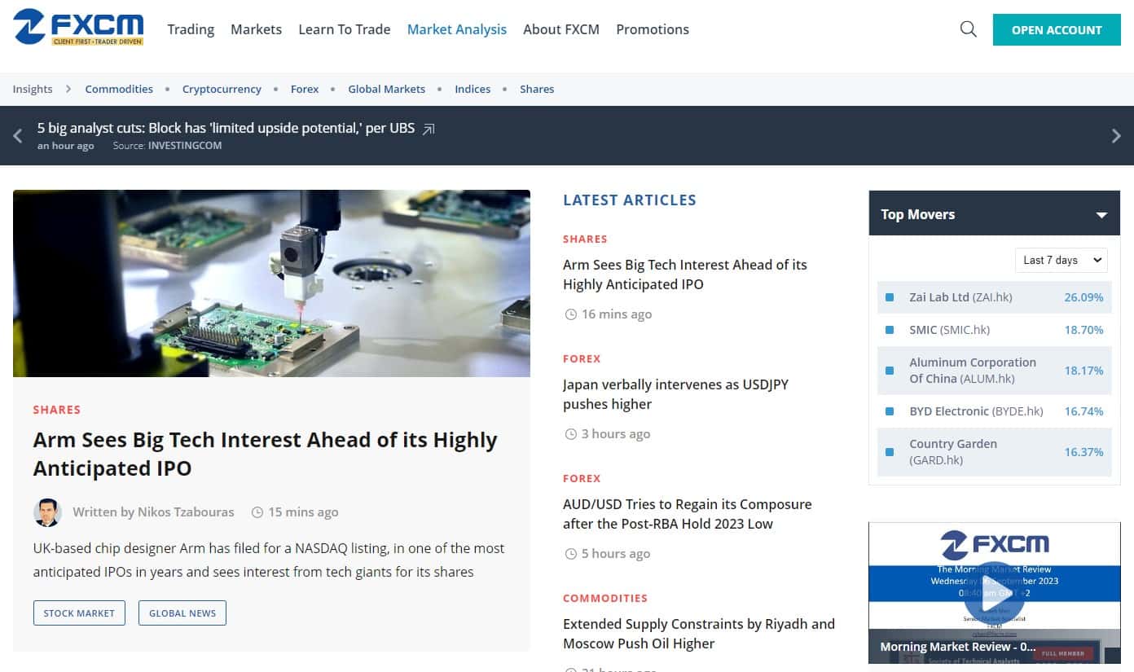Image resolution: width=1134 pixels, height=672 pixels.
Task: Open Japan verbally intervenes USDJPY article
Action: [x=675, y=394]
